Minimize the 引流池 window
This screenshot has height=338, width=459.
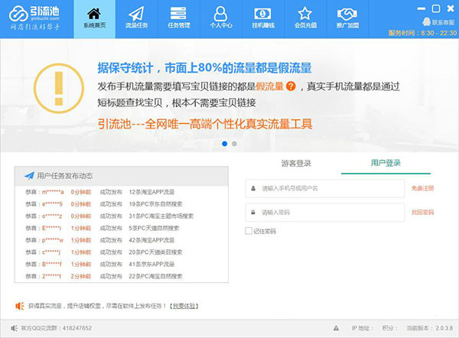[x=422, y=8]
